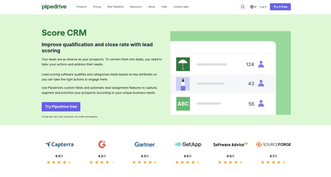The width and height of the screenshot is (331, 177).
Task: Click the star rating under Gartner
Action: click(145, 162)
